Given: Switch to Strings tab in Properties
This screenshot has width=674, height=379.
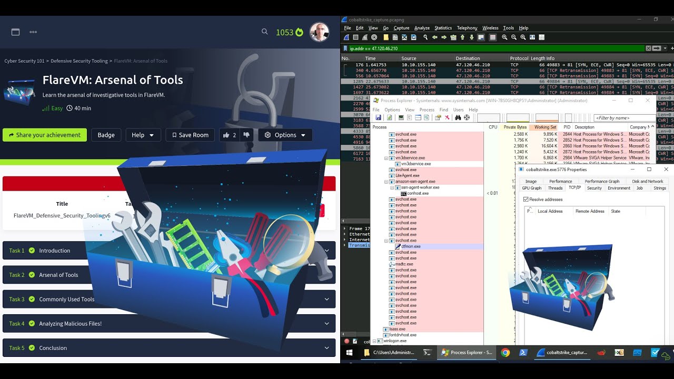Looking at the screenshot, I should 660,188.
